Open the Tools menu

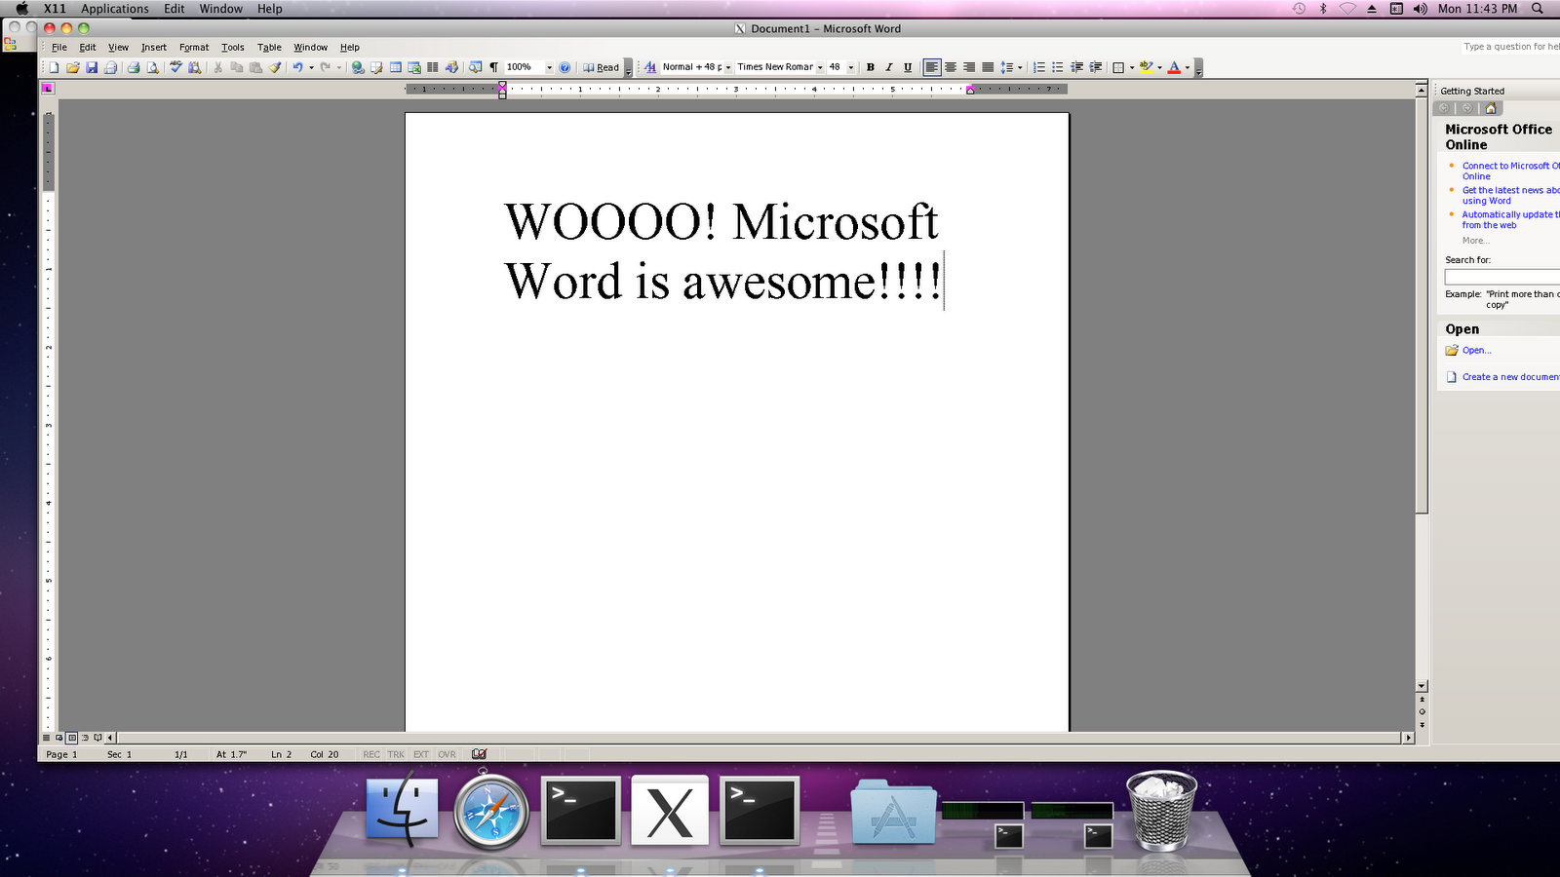[233, 47]
